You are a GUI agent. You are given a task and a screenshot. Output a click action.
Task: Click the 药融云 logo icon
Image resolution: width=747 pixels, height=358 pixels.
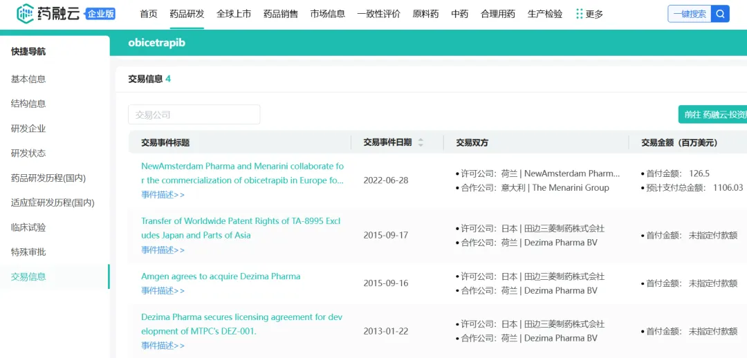pyautogui.click(x=25, y=13)
